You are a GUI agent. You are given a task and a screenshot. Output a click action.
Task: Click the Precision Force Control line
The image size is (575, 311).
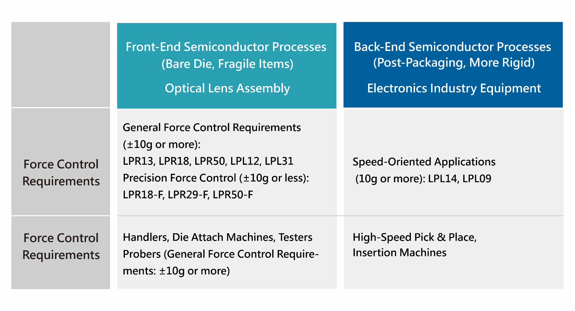click(216, 178)
